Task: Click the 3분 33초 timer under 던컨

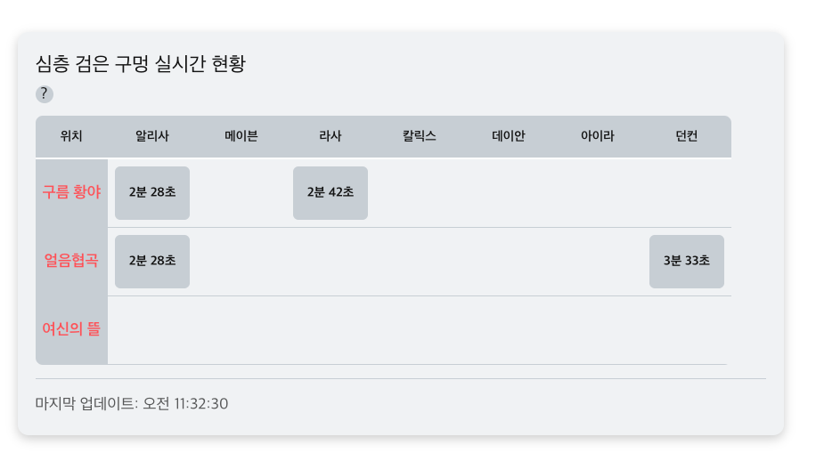Action: click(x=687, y=262)
